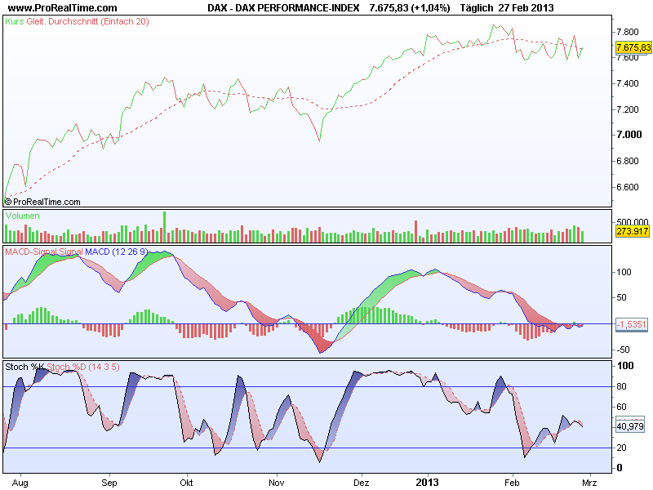
Task: Click the bold 7.000 price axis label
Action: pyautogui.click(x=629, y=135)
